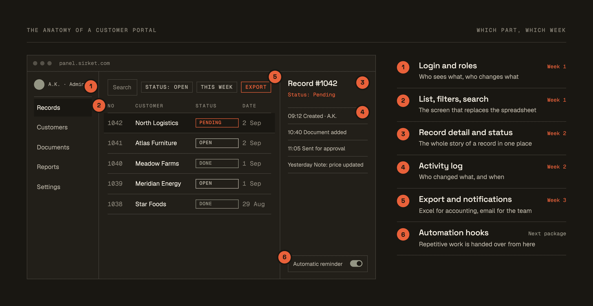This screenshot has height=306, width=593.
Task: Select the 11:05 Sent for approval entry
Action: point(328,148)
